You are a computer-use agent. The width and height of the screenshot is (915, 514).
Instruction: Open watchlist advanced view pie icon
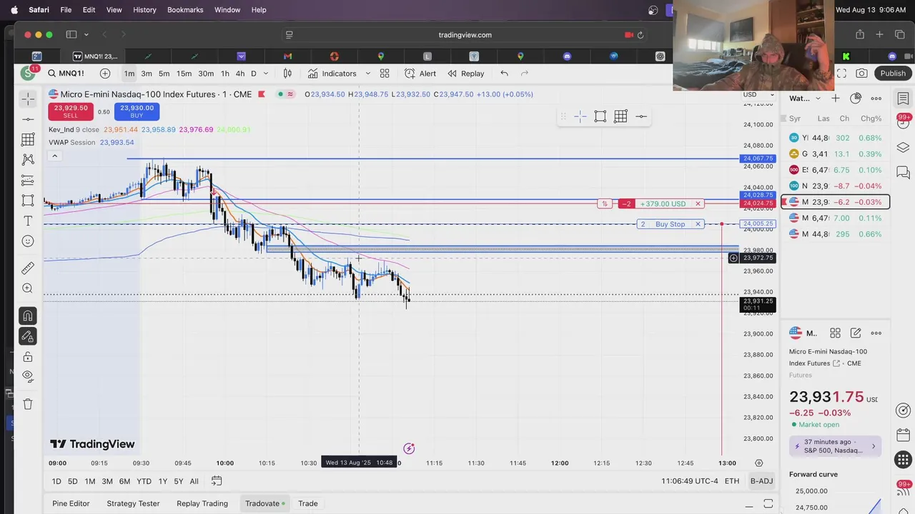click(856, 99)
